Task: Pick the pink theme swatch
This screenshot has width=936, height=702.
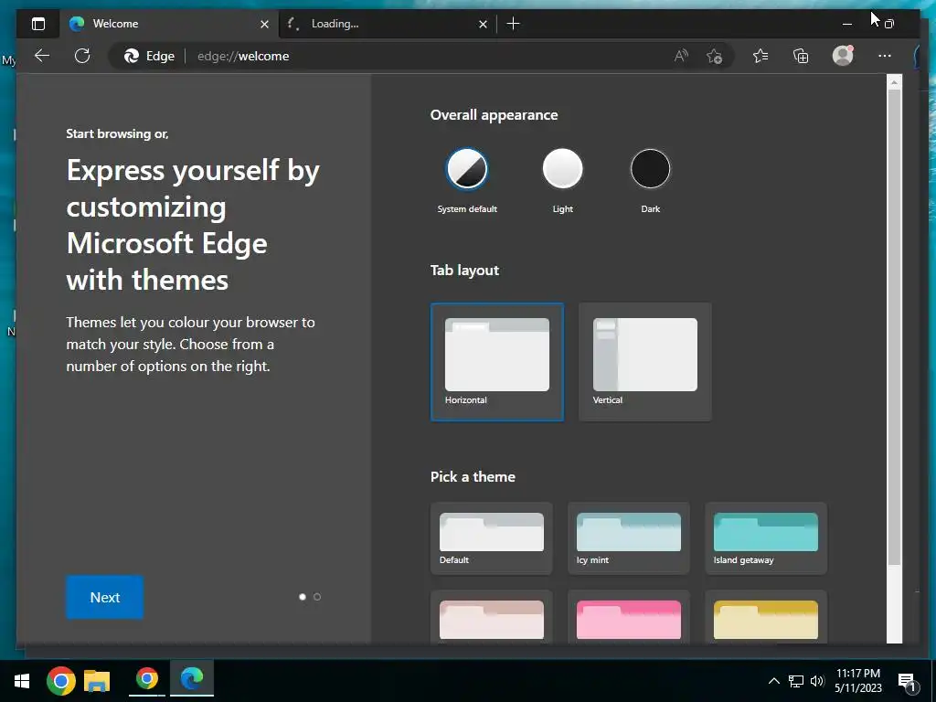Action: tap(629, 618)
